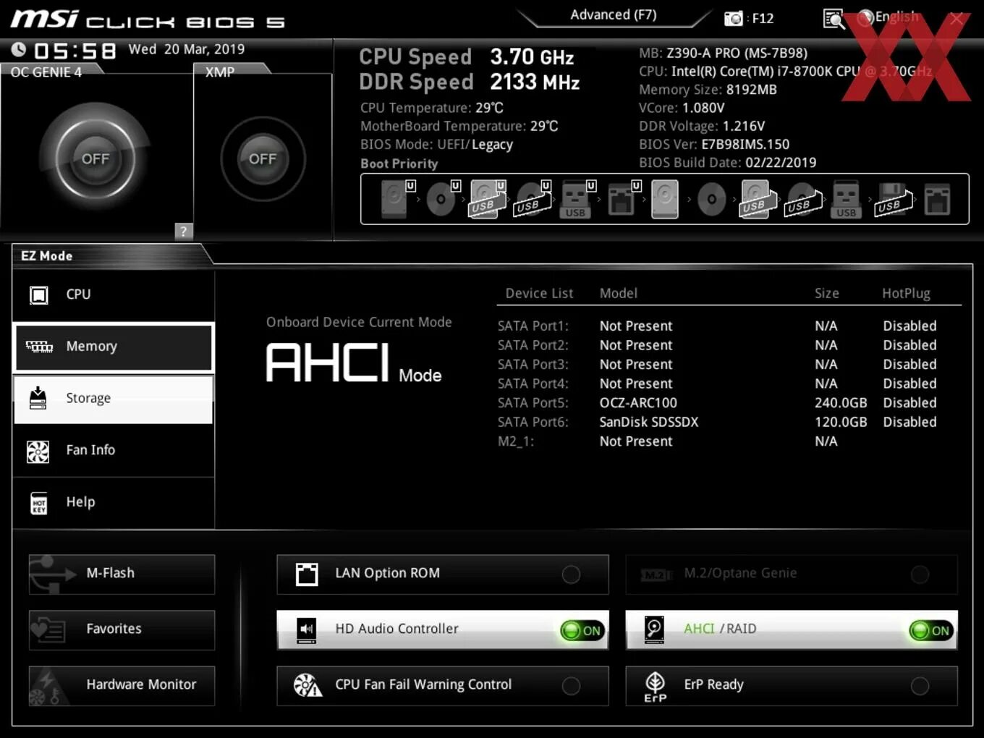Take a screenshot with the F12 camera icon
The image size is (984, 738).
click(x=734, y=18)
